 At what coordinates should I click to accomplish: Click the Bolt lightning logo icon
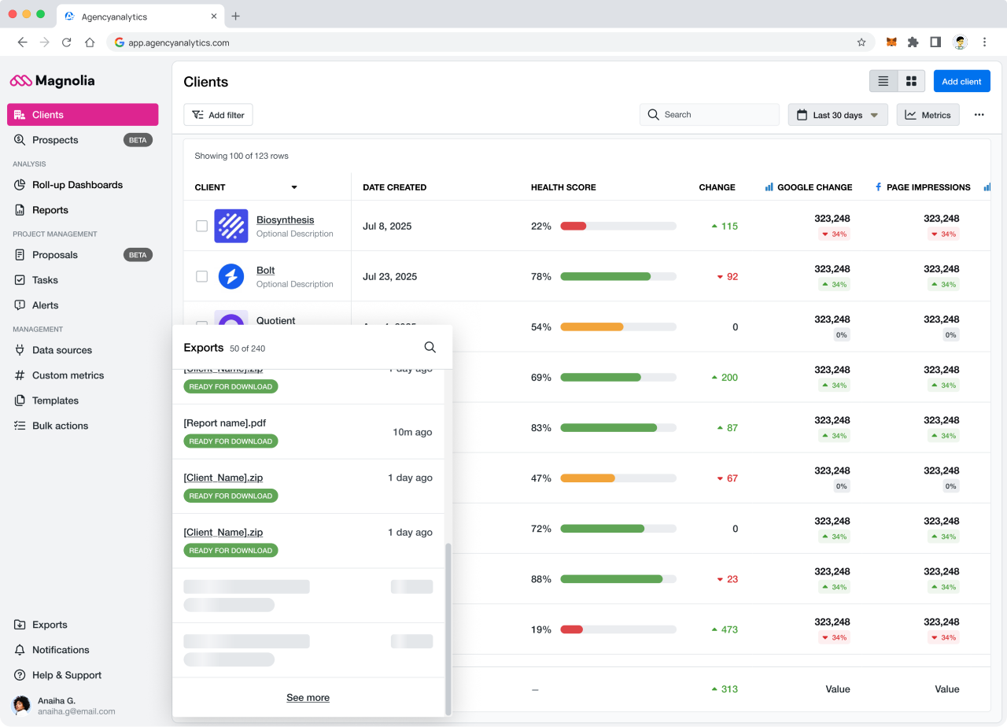pyautogui.click(x=231, y=276)
